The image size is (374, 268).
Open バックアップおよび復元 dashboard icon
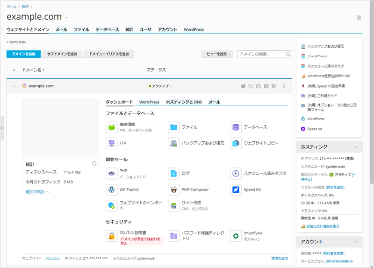pos(173,143)
